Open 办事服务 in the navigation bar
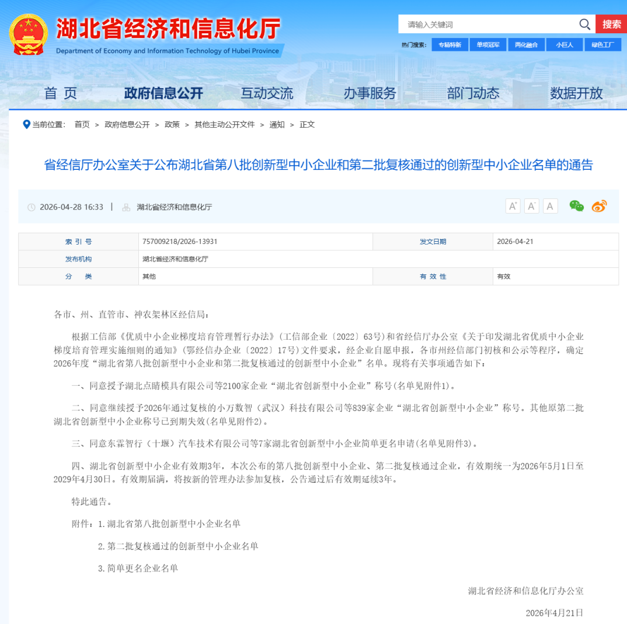 [370, 93]
